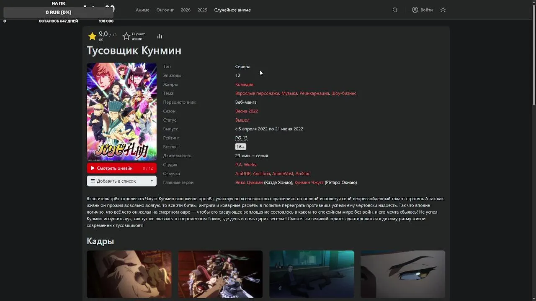Click the 0 RUB (0%) donation progress bar
The height and width of the screenshot is (301, 536).
tap(59, 13)
